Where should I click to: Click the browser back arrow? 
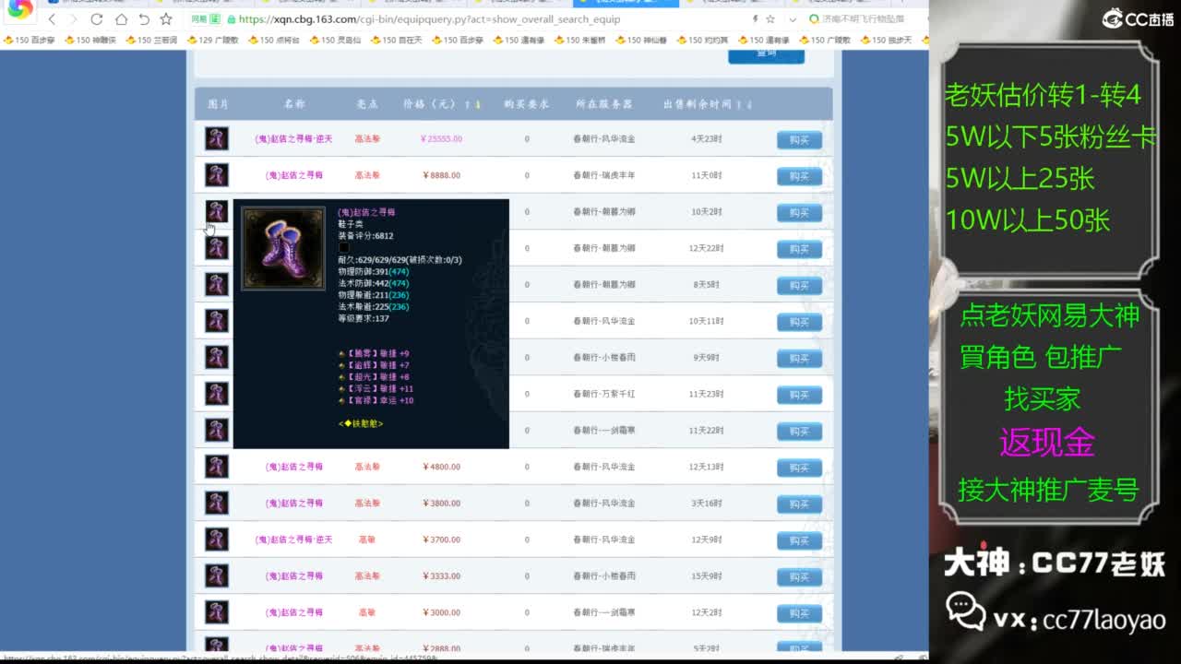53,18
